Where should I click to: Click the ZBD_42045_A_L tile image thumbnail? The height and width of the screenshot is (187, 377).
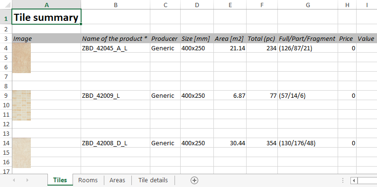(21, 58)
